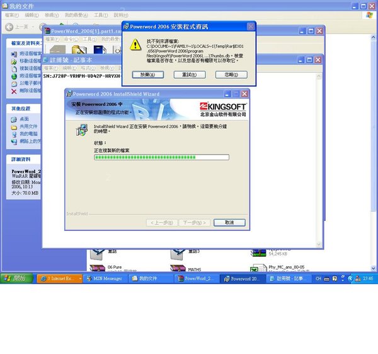Viewport: 378px width, 354px height.
Task: Open 檢視(V) menu in 我的文件 window
Action: (52, 15)
